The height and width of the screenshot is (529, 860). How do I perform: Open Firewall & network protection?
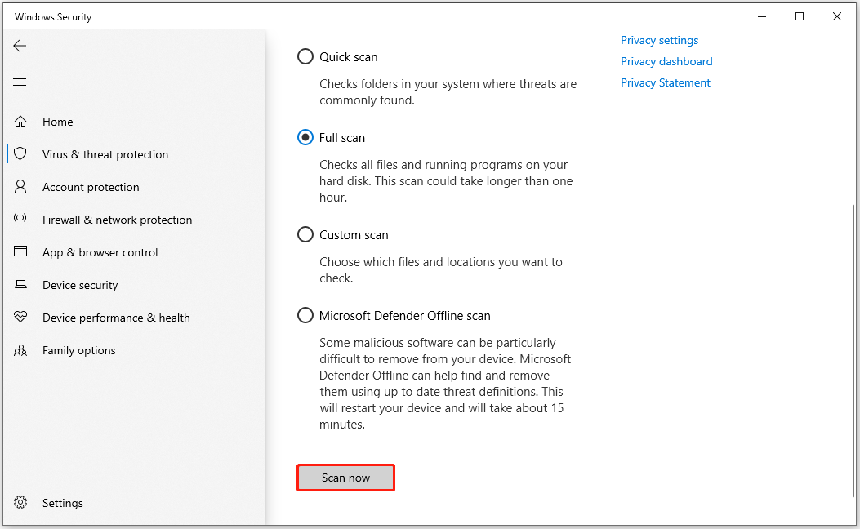pyautogui.click(x=117, y=219)
